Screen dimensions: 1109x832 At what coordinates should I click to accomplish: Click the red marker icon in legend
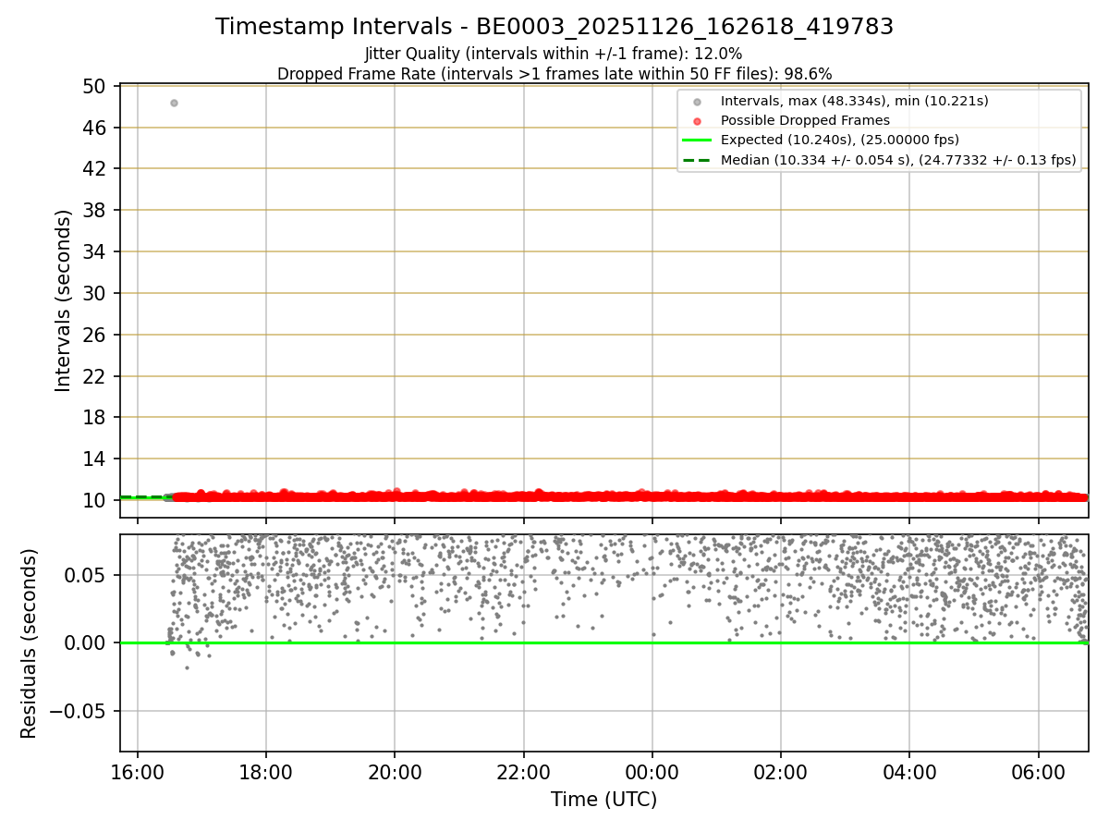697,121
